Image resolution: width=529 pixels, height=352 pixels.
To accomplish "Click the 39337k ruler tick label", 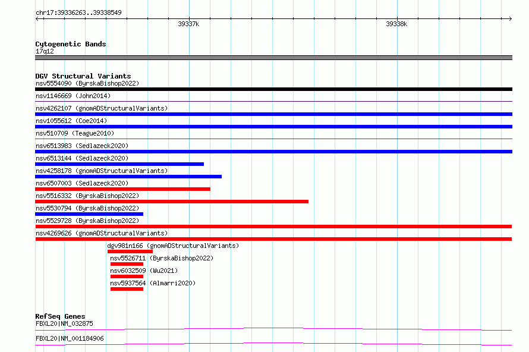I will point(188,24).
